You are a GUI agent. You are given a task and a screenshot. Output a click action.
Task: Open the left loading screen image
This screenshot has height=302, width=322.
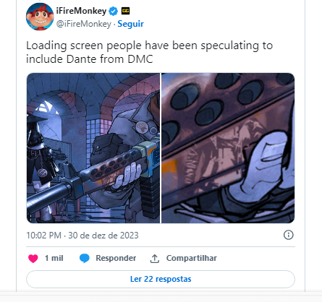(93, 148)
